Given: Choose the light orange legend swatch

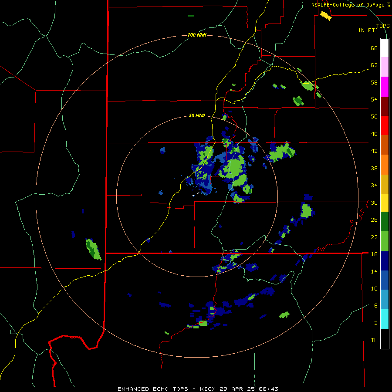Looking at the screenshot, I should coord(385,165).
